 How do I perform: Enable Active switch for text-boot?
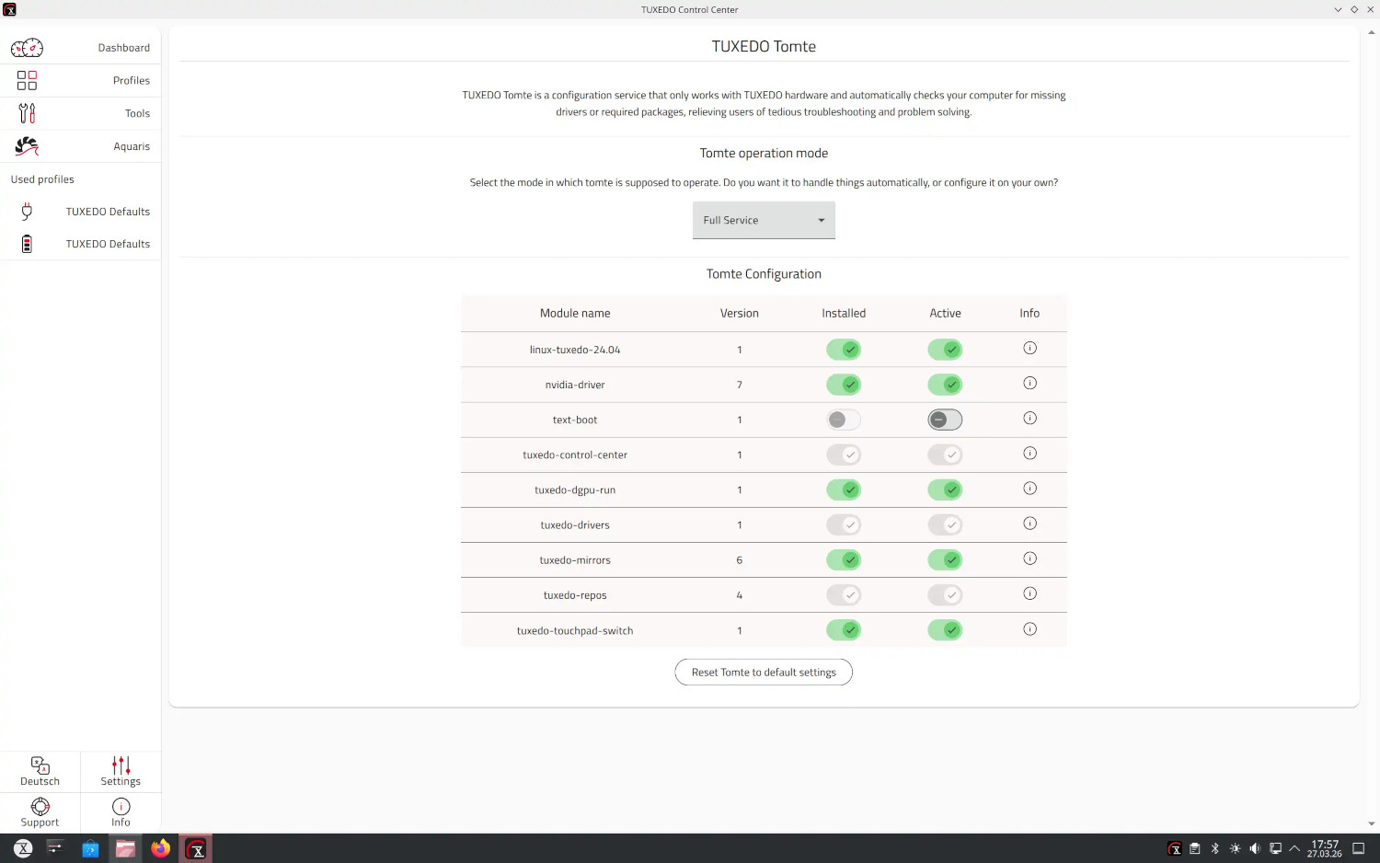[945, 420]
